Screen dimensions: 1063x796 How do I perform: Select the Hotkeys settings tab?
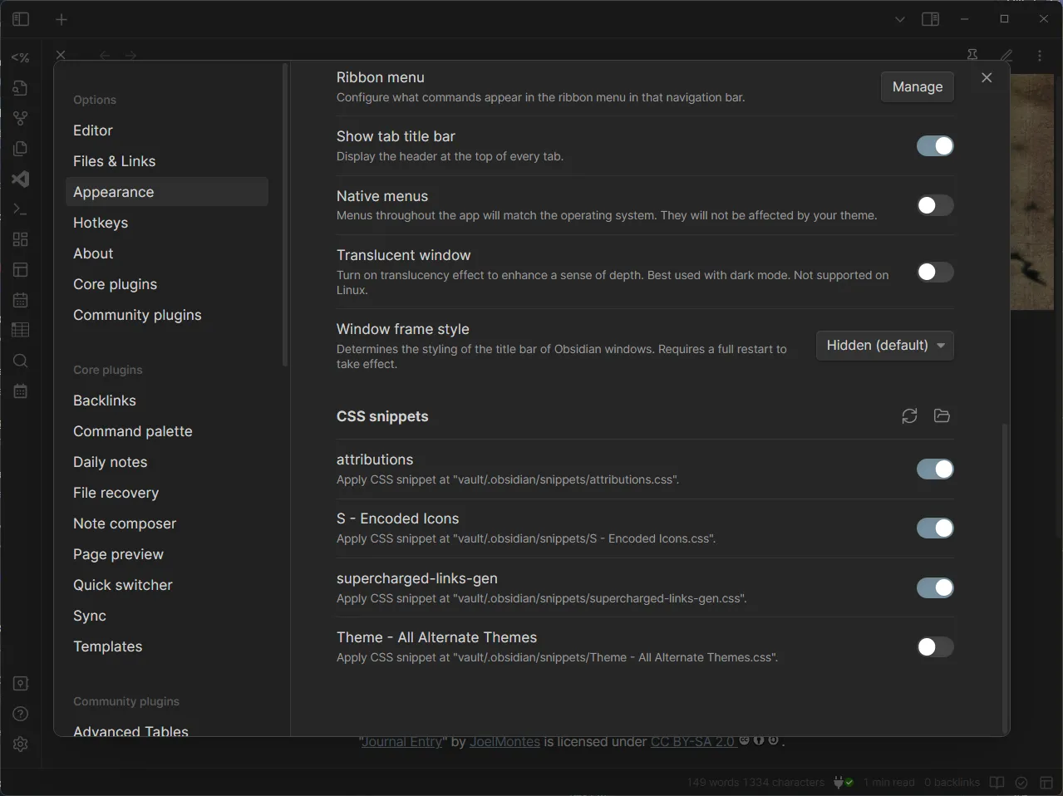[x=100, y=222]
